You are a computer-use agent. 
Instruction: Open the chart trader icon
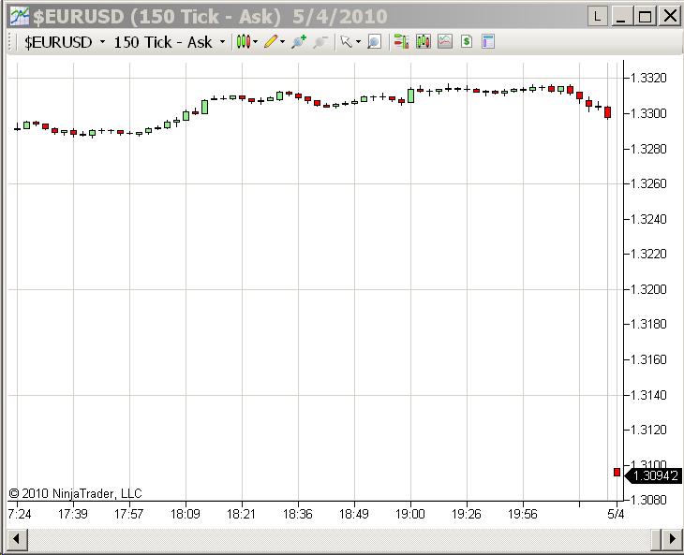[x=401, y=42]
